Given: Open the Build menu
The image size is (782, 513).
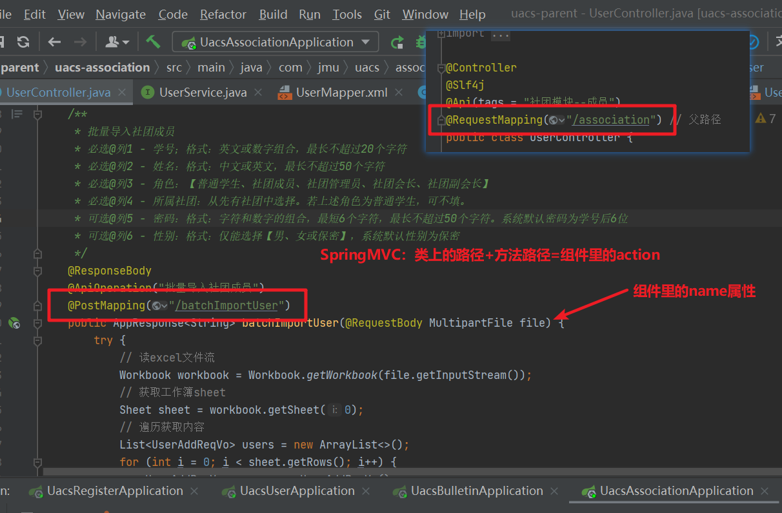Looking at the screenshot, I should pyautogui.click(x=274, y=14).
